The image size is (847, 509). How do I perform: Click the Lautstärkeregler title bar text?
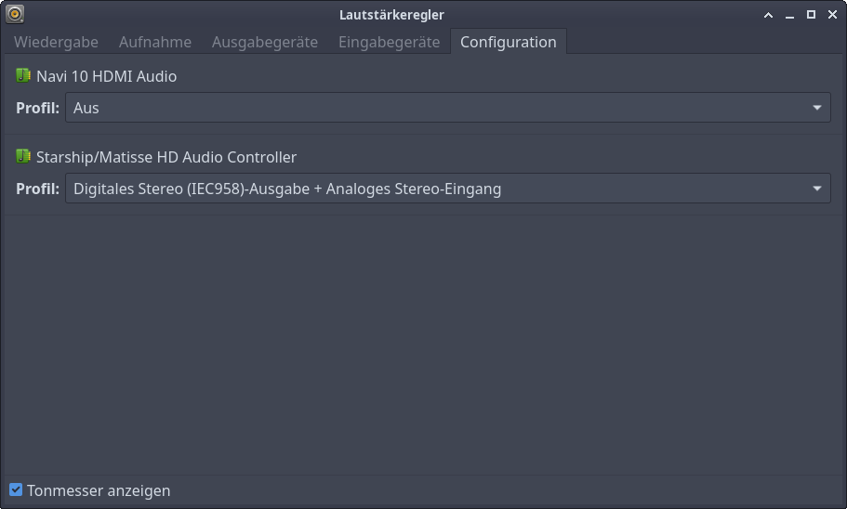click(x=391, y=15)
